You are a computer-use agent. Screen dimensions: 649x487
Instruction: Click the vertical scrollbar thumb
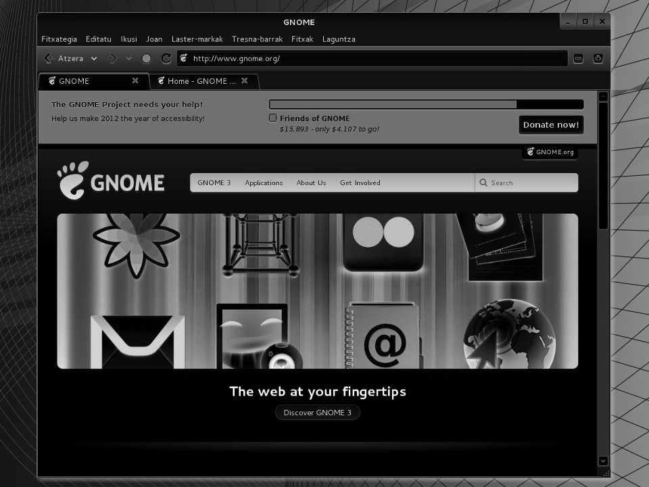pos(603,166)
